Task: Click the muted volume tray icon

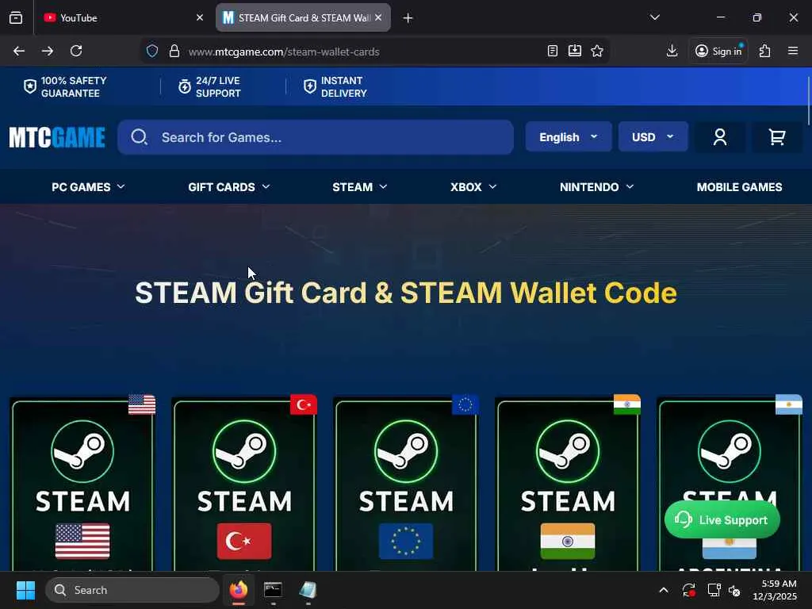Action: click(x=734, y=590)
